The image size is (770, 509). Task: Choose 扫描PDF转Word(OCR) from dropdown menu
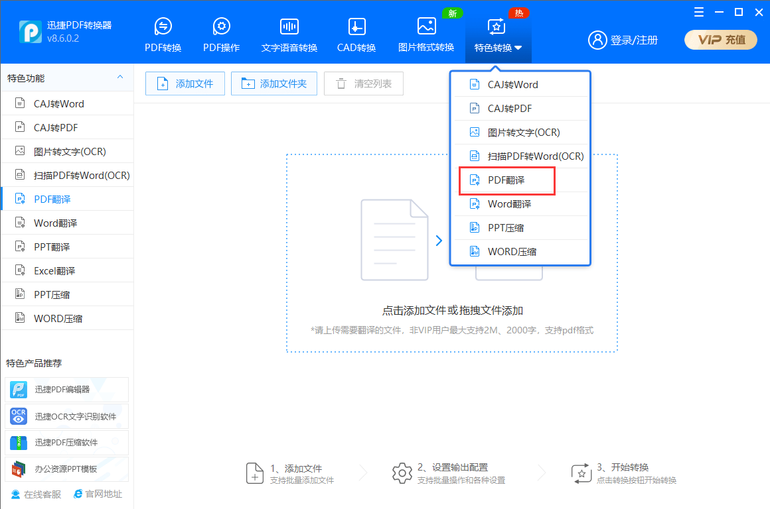(x=520, y=156)
